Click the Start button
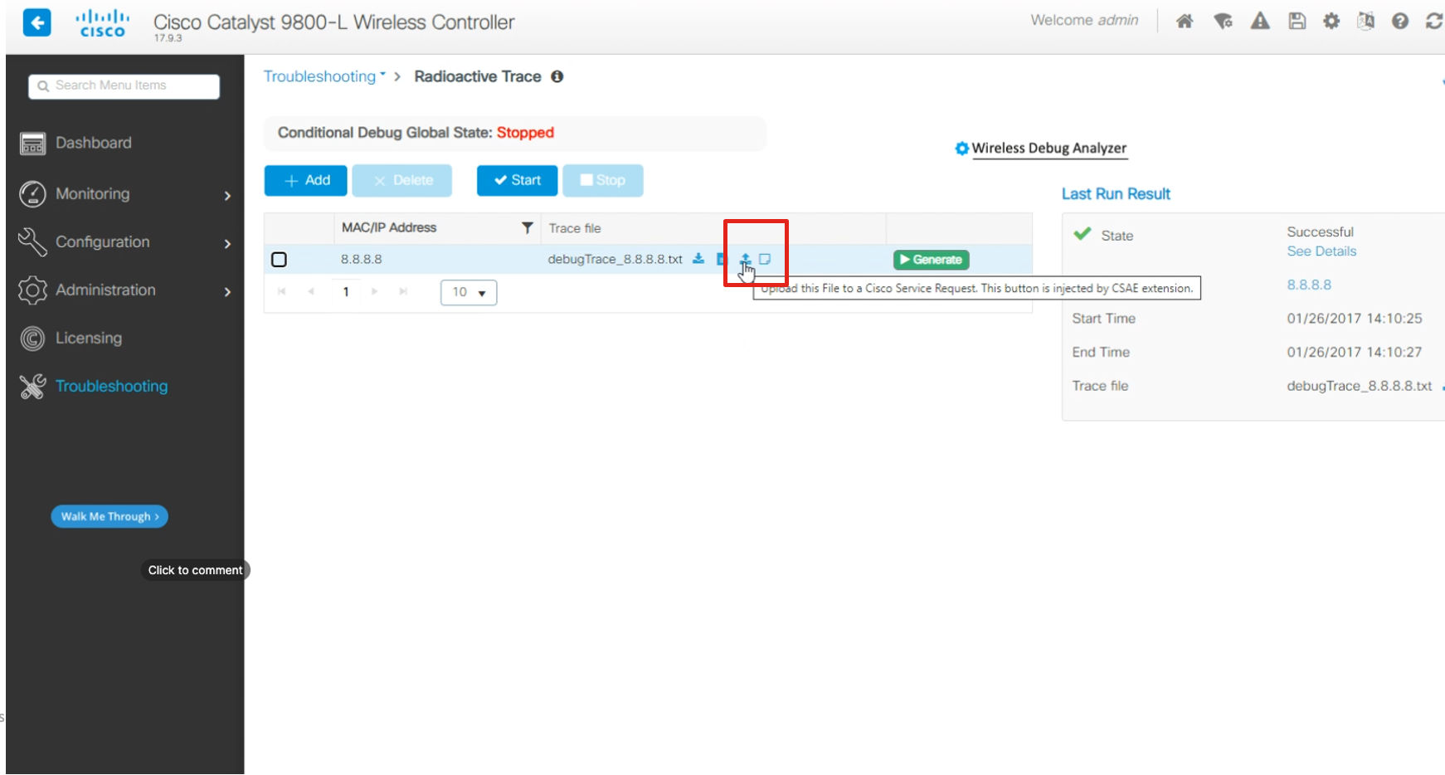Viewport: 1445px width, 775px height. 518,180
